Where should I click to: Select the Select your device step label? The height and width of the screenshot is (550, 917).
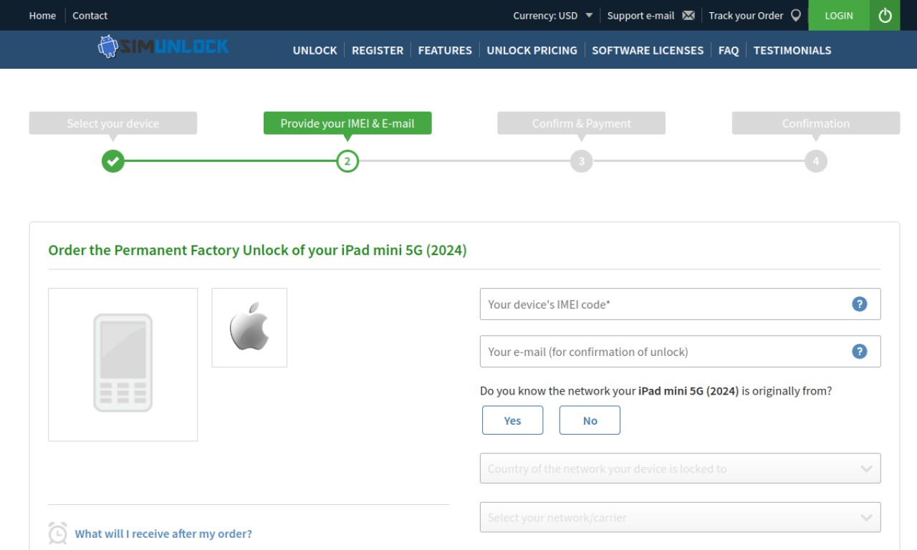[112, 123]
